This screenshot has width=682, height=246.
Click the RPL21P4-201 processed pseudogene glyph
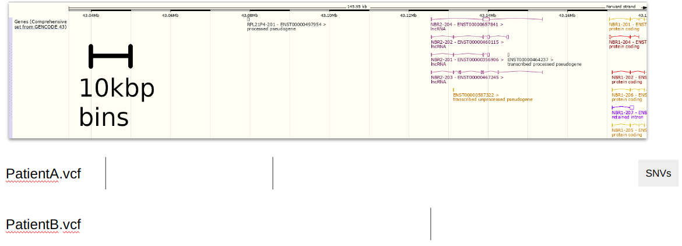[248, 19]
